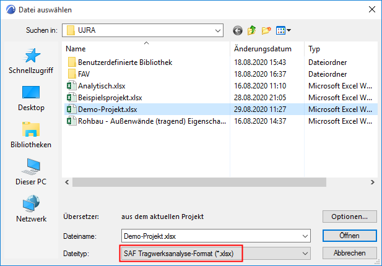
Task: Expand the Suchen in folder dropdown
Action: pyautogui.click(x=217, y=30)
